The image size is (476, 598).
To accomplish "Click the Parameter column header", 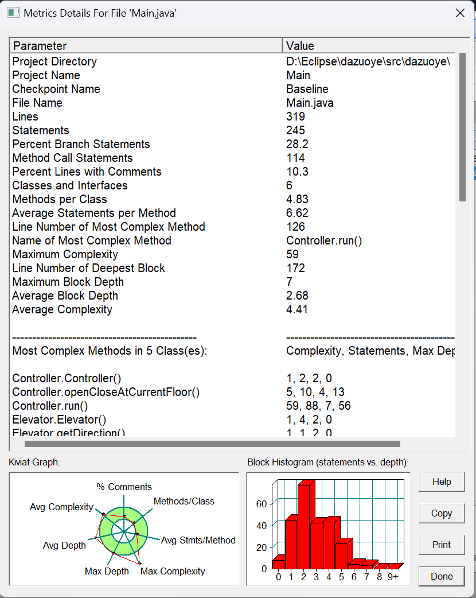I will (x=146, y=46).
